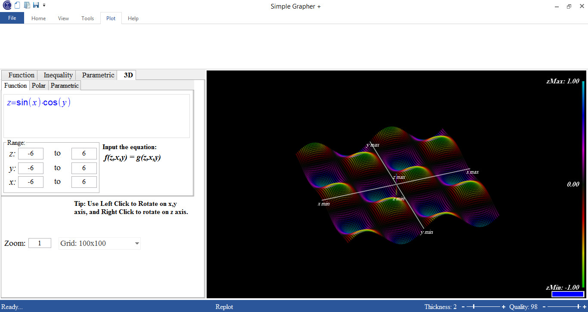
Task: Click the Quality slider track
Action: [x=564, y=307]
